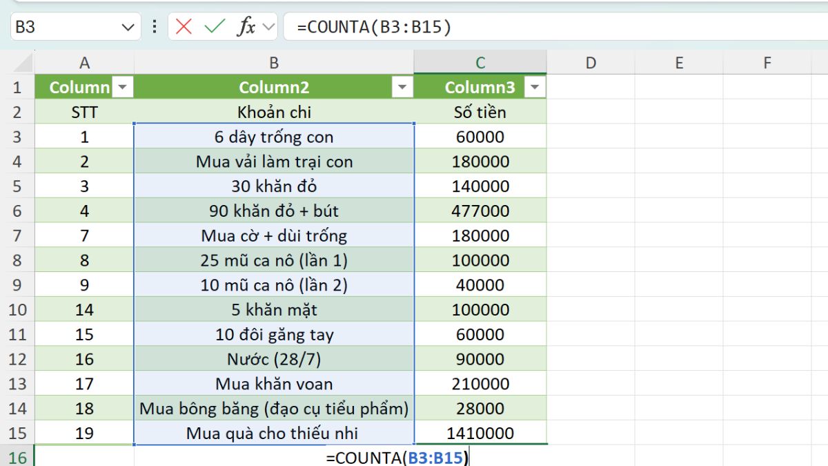828x466 pixels.
Task: Cancel the formula entry with the X icon
Action: pyautogui.click(x=184, y=27)
